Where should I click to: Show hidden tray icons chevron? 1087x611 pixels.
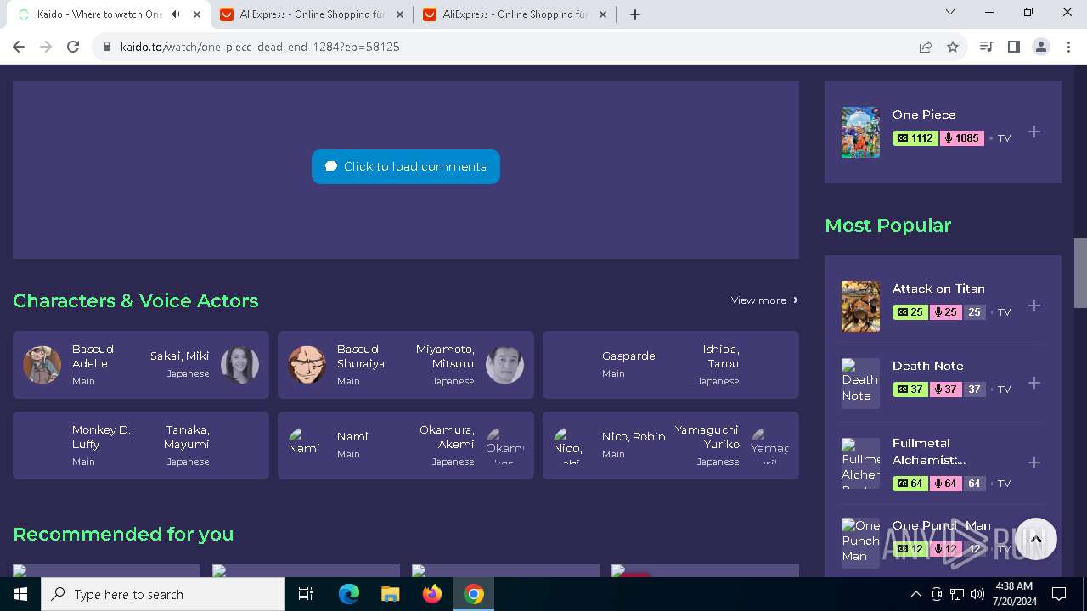pyautogui.click(x=915, y=594)
